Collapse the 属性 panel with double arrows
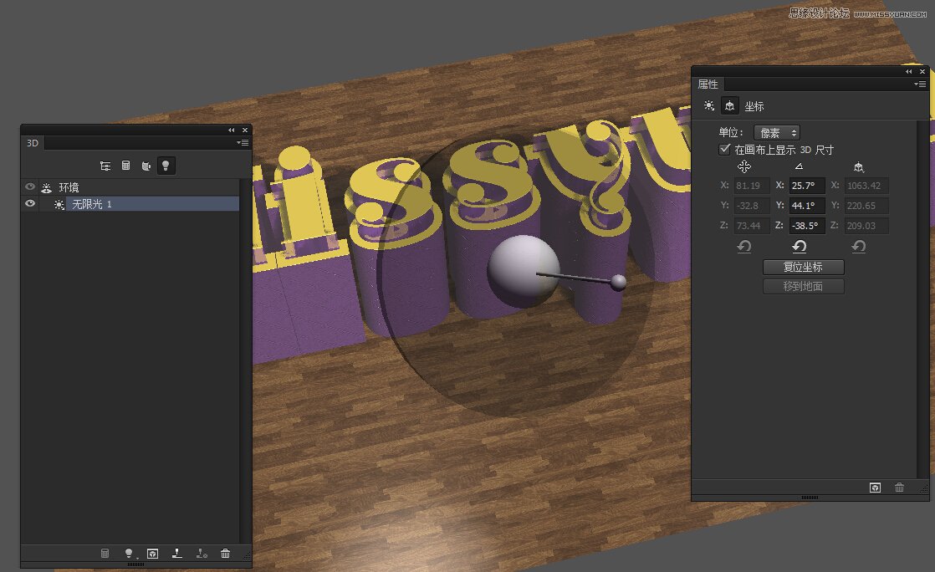The height and width of the screenshot is (572, 935). [x=909, y=72]
